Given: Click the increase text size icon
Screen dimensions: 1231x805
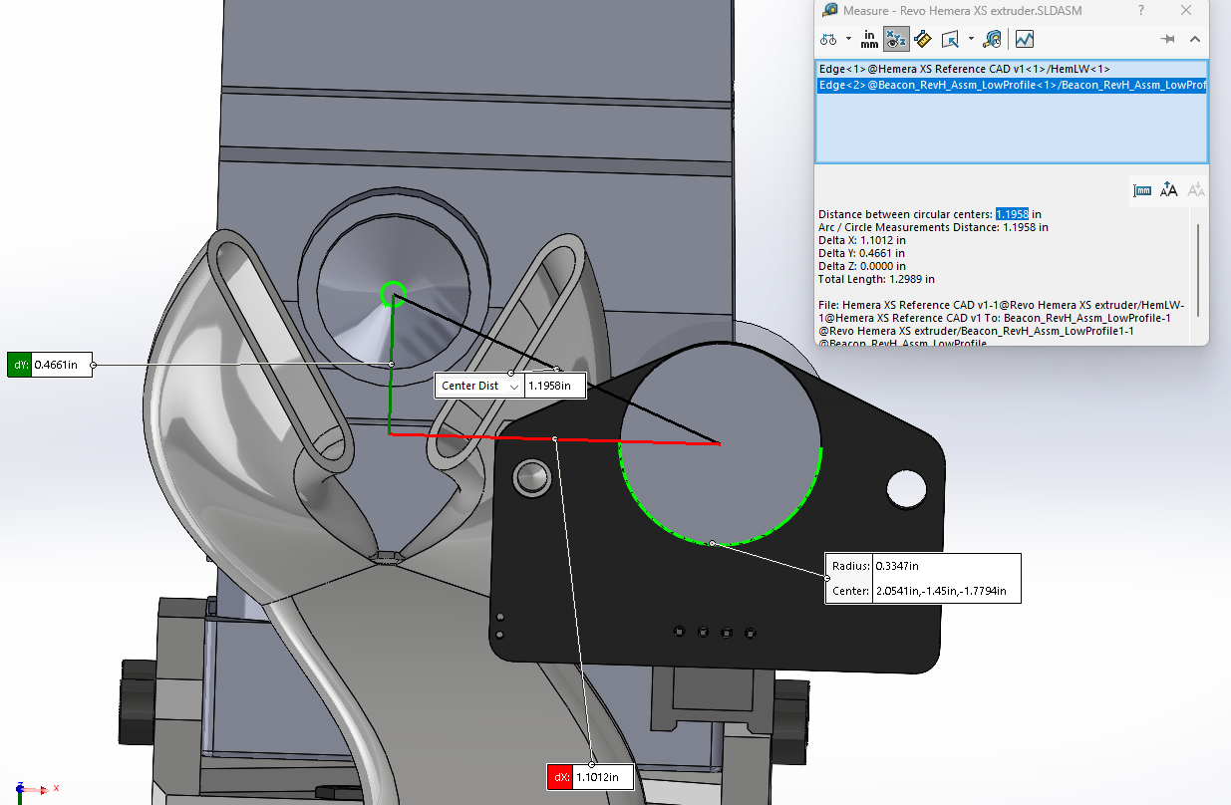Looking at the screenshot, I should pyautogui.click(x=1169, y=189).
